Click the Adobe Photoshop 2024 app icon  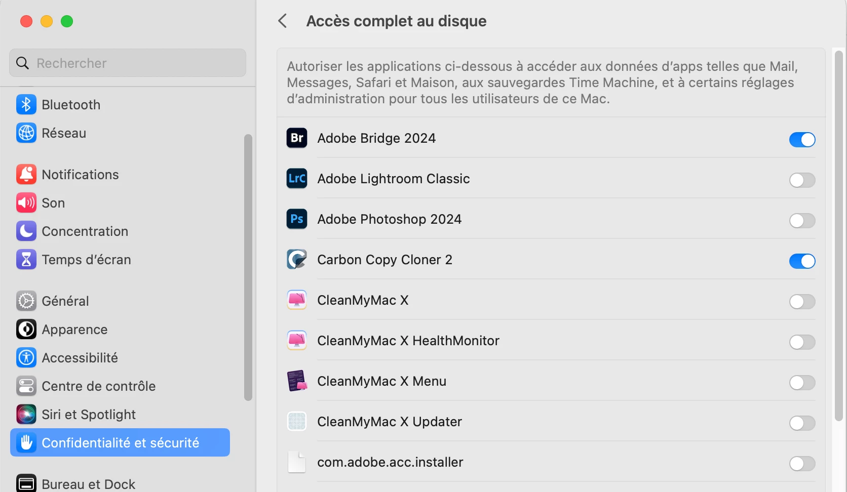tap(297, 219)
